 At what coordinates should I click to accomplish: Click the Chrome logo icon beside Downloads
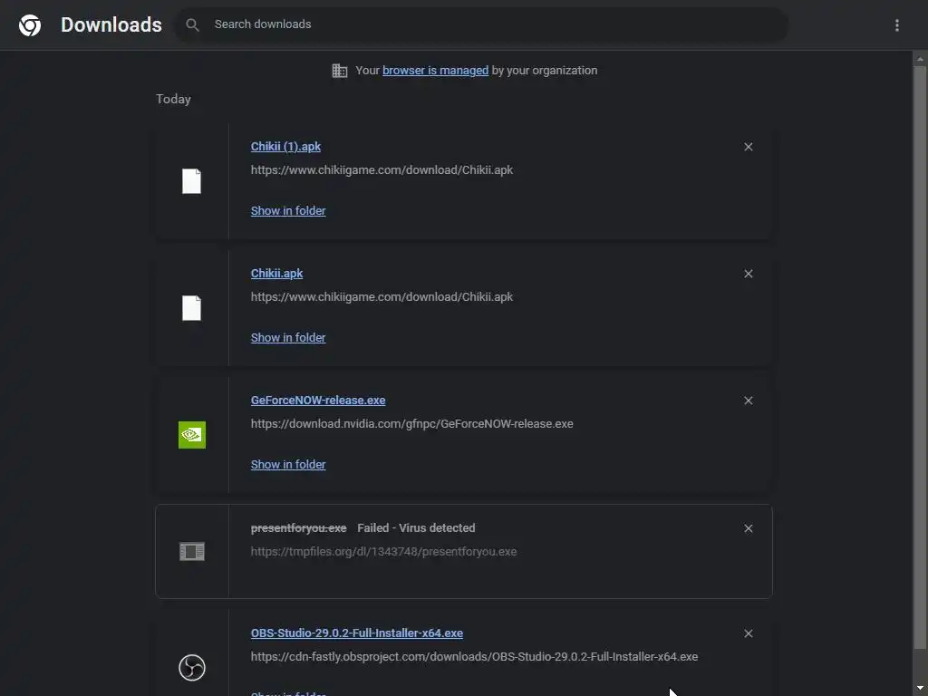pos(30,24)
